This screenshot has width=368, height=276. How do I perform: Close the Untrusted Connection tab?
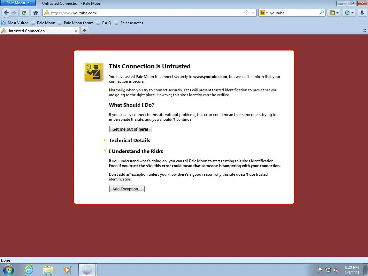point(76,31)
